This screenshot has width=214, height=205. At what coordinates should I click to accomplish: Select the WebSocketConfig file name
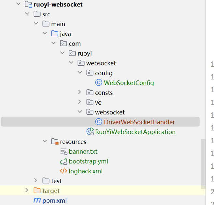pos(129,83)
